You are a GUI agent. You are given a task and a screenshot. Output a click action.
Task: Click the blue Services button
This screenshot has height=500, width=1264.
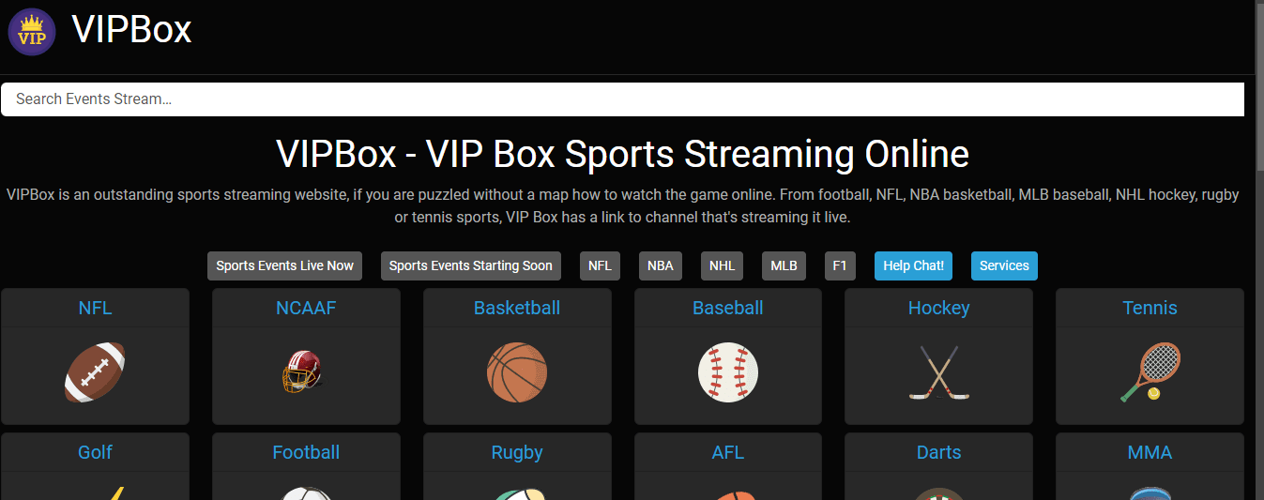pyautogui.click(x=1004, y=265)
